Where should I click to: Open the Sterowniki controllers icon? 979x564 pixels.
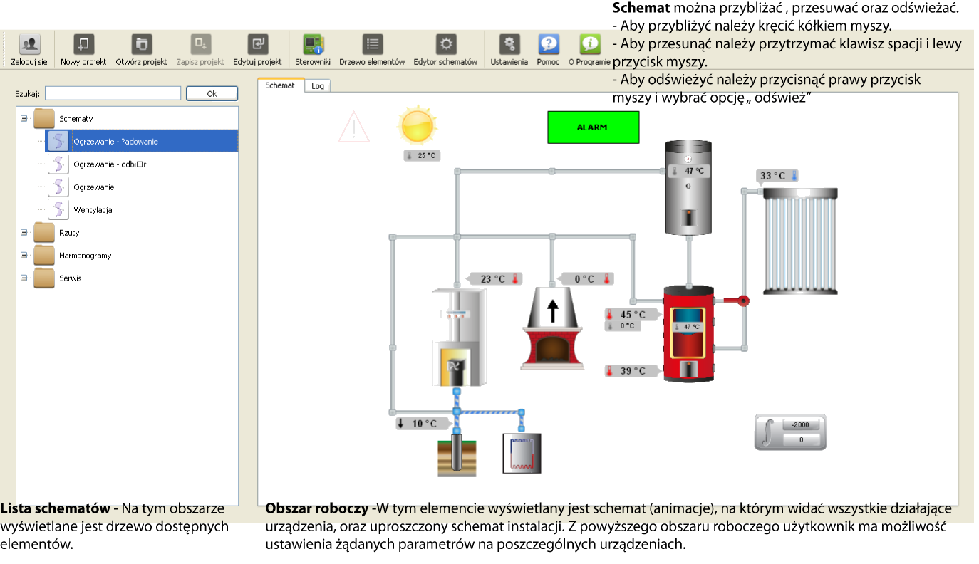(x=313, y=46)
